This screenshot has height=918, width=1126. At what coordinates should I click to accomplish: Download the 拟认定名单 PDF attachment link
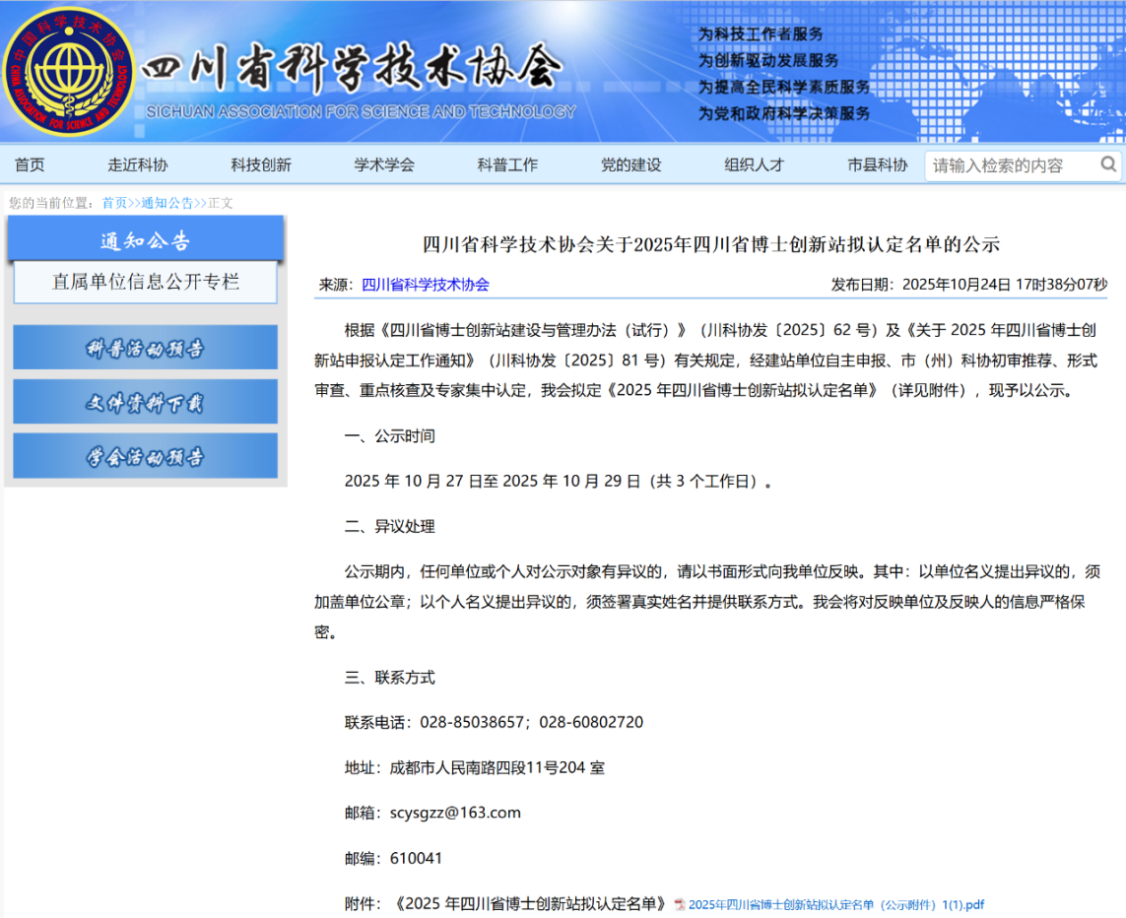835,905
